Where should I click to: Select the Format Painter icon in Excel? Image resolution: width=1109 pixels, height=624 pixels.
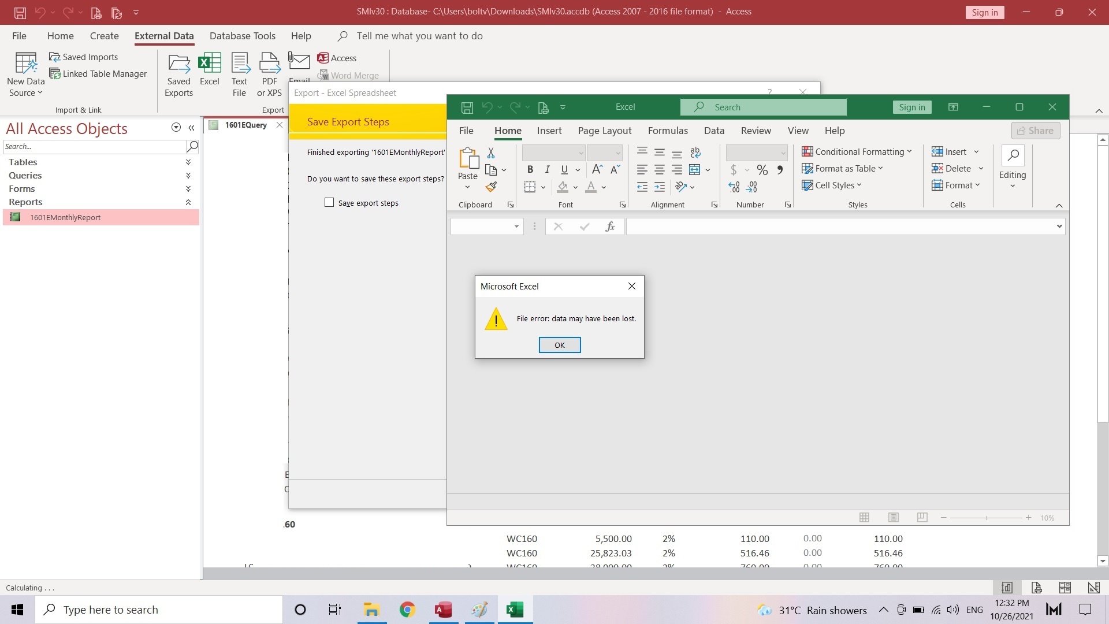point(491,187)
